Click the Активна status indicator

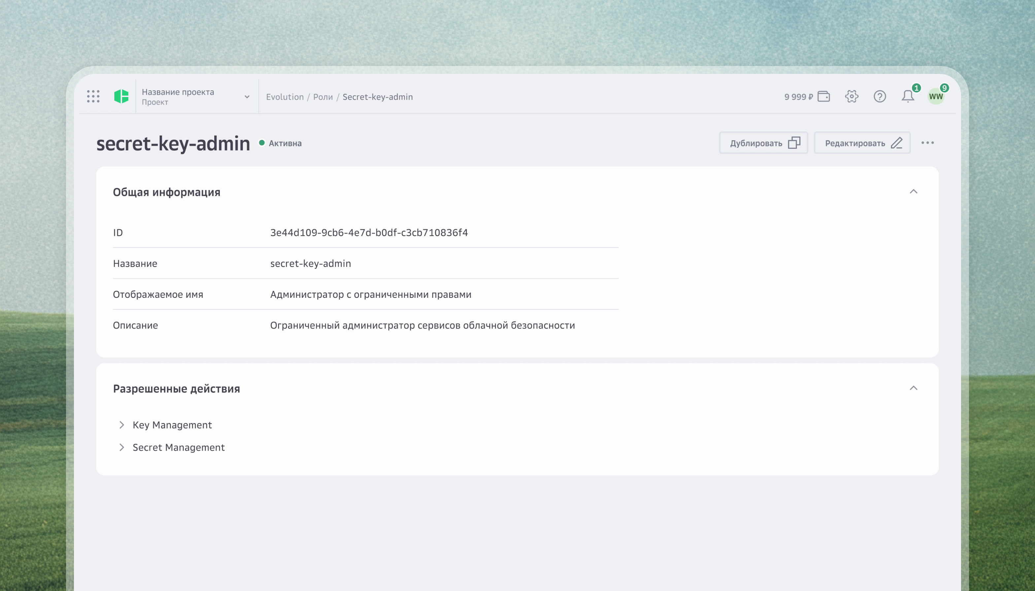(x=280, y=143)
